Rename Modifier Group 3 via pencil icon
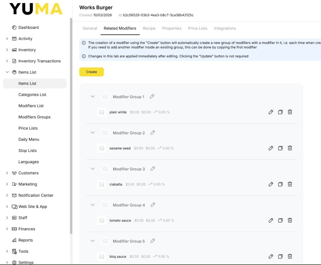This screenshot has width=321, height=265. 153,169
